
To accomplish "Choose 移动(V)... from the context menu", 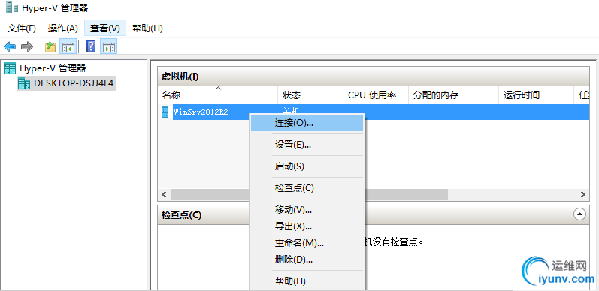I will click(307, 210).
